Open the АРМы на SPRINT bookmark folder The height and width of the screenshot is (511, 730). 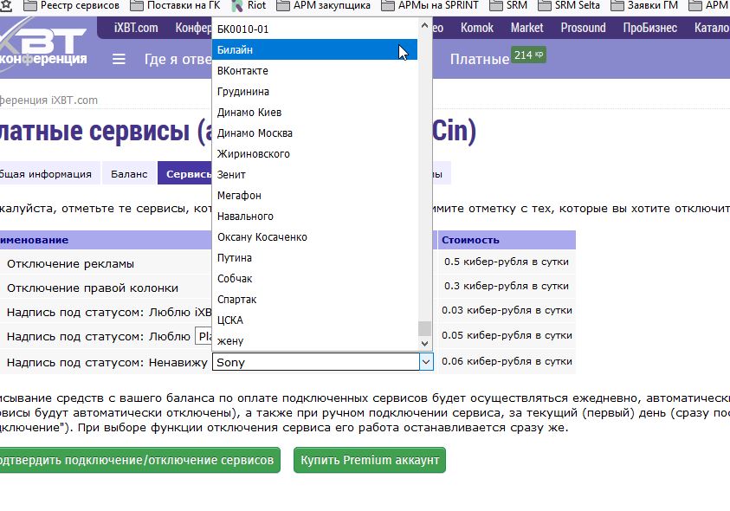[x=430, y=5]
